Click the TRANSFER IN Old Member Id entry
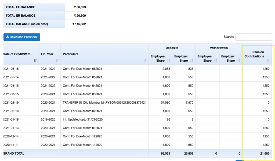The width and height of the screenshot is (275, 161). point(104,103)
